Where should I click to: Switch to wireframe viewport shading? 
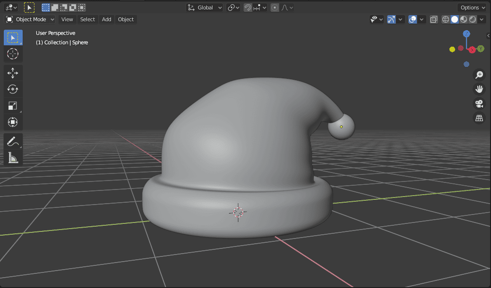(446, 19)
